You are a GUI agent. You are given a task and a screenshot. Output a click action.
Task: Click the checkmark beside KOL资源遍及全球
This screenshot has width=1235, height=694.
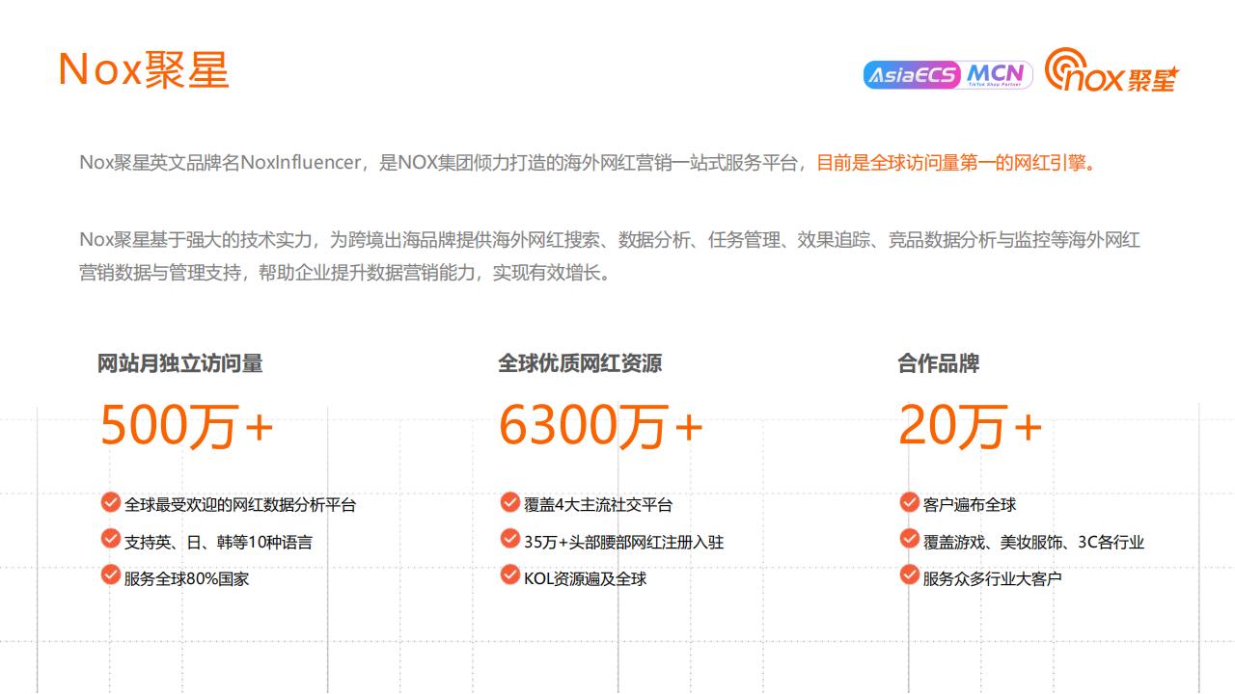coord(509,575)
